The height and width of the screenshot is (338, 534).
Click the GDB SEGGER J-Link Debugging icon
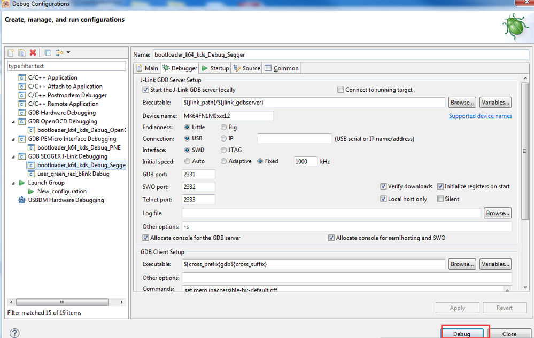(x=22, y=156)
